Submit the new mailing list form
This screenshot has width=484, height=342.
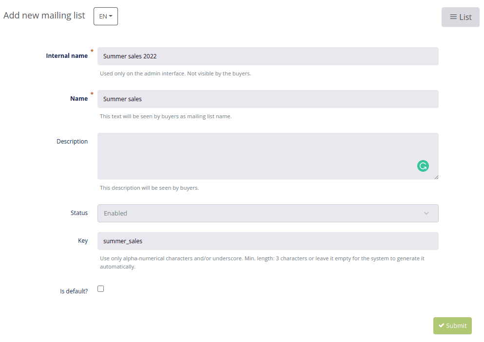click(452, 325)
